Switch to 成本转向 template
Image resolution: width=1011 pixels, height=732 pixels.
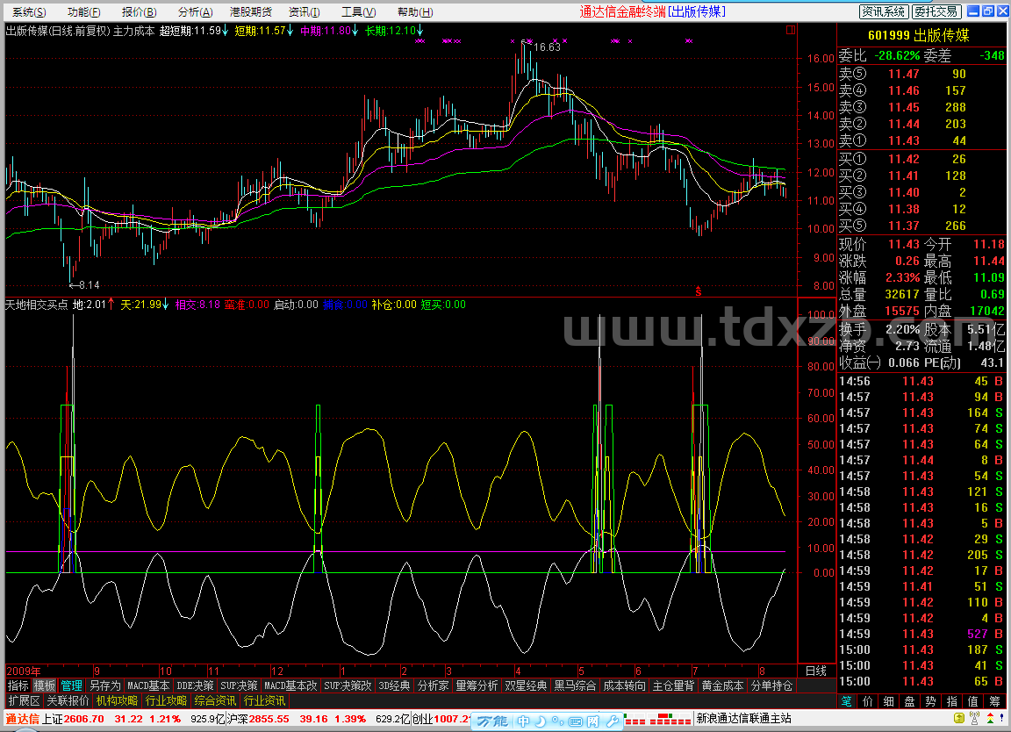point(624,685)
